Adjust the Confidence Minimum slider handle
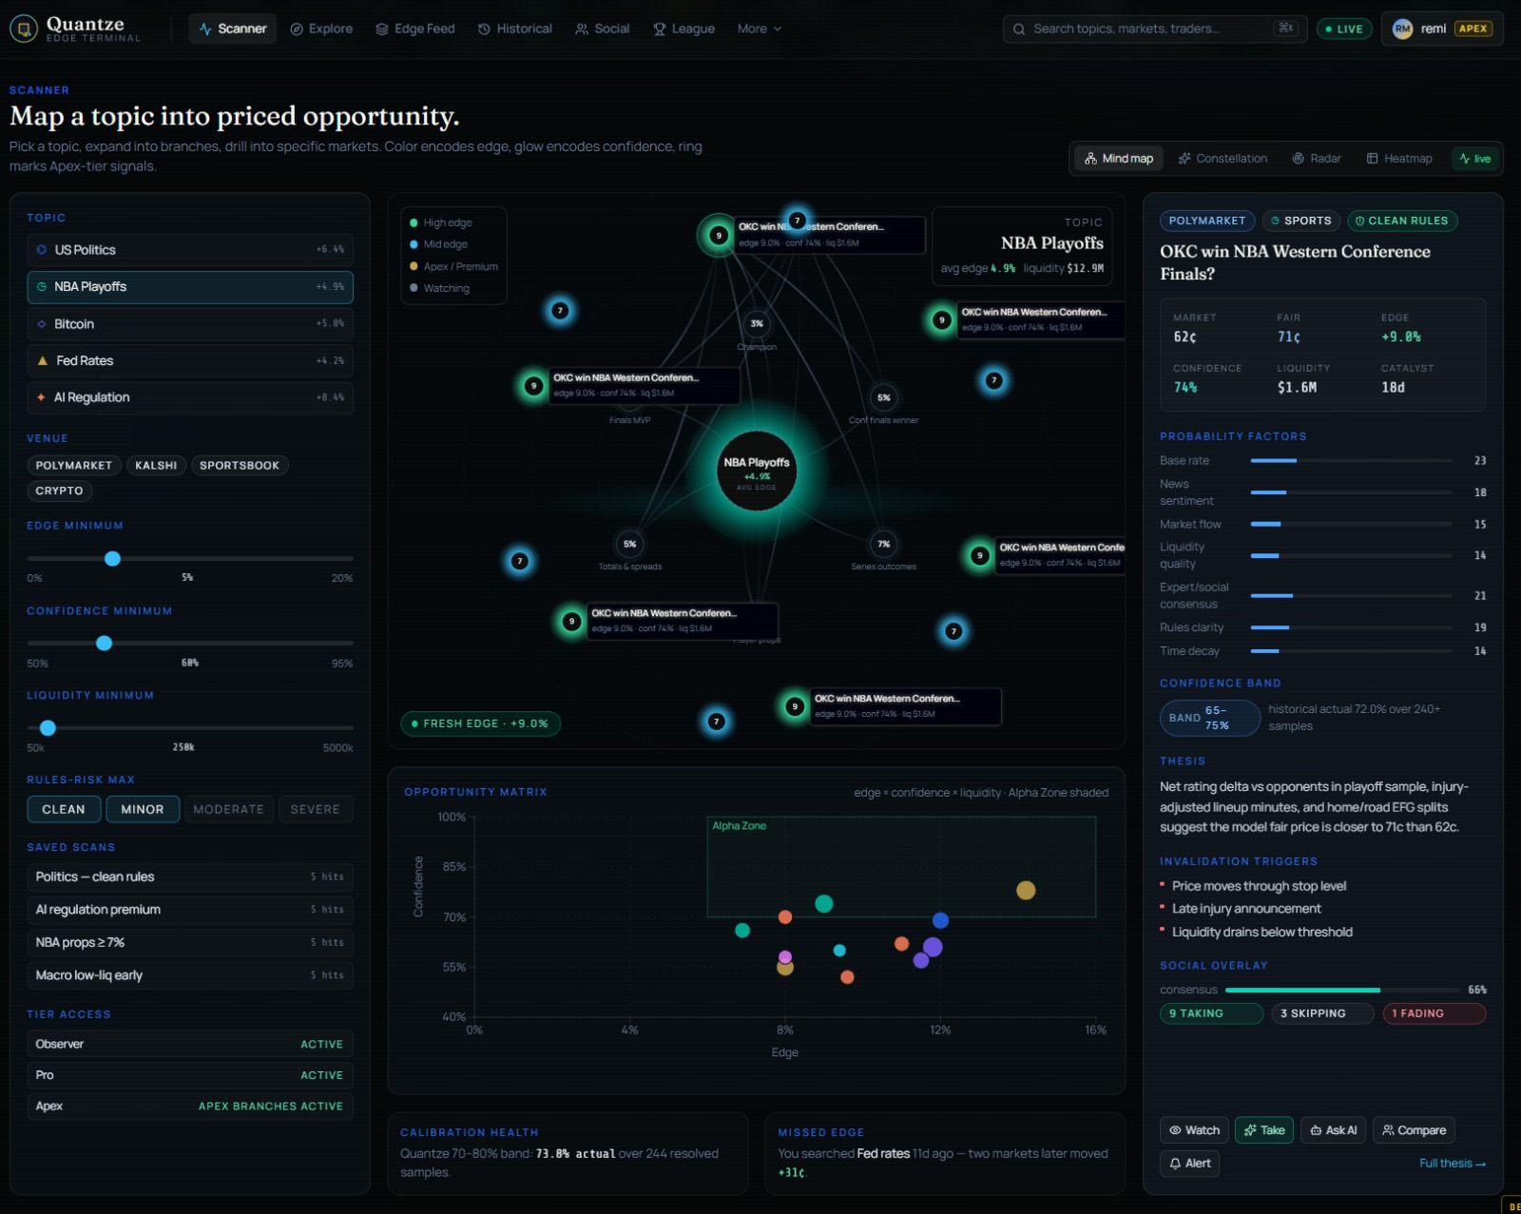 tap(105, 644)
